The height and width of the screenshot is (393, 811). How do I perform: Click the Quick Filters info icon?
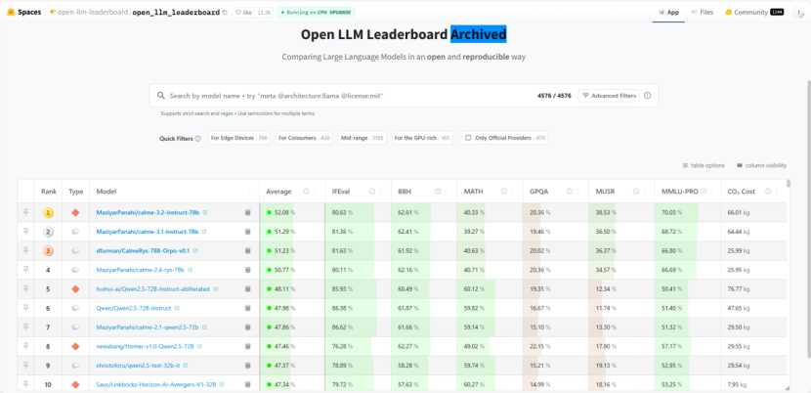[197, 138]
